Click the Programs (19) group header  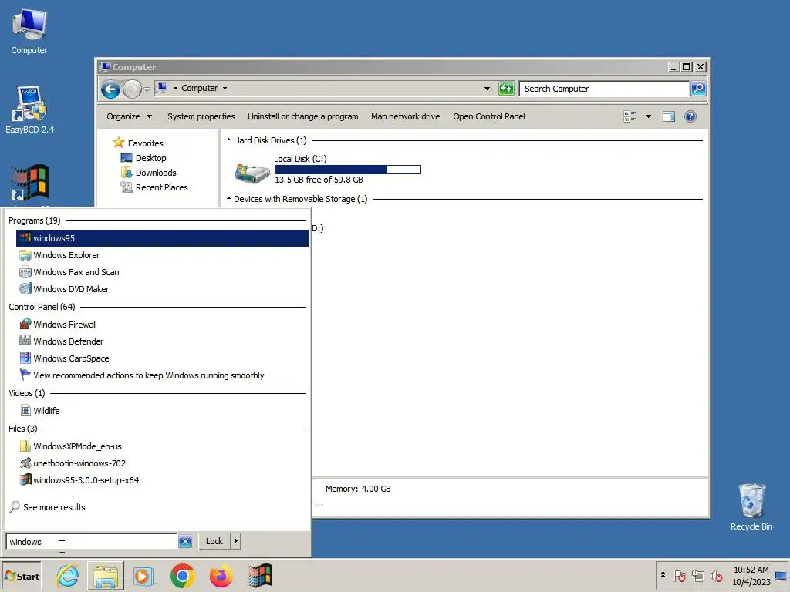coord(34,220)
